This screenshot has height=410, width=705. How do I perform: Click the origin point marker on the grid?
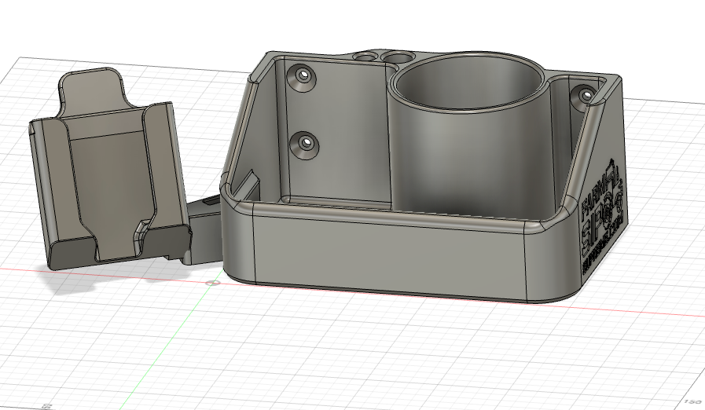(x=210, y=281)
